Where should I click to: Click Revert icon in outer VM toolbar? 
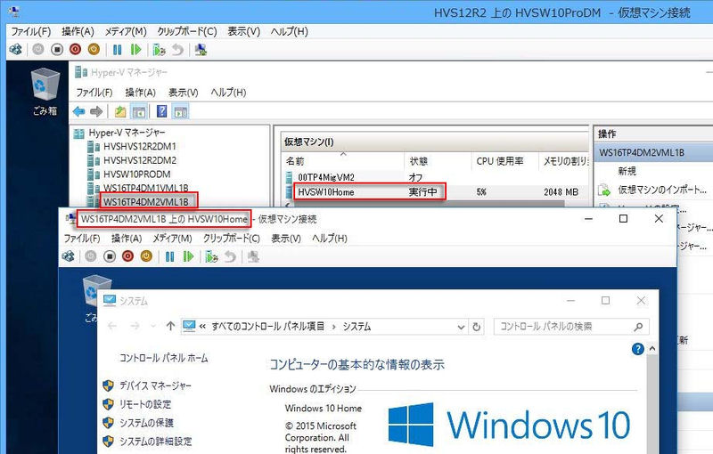(x=177, y=49)
